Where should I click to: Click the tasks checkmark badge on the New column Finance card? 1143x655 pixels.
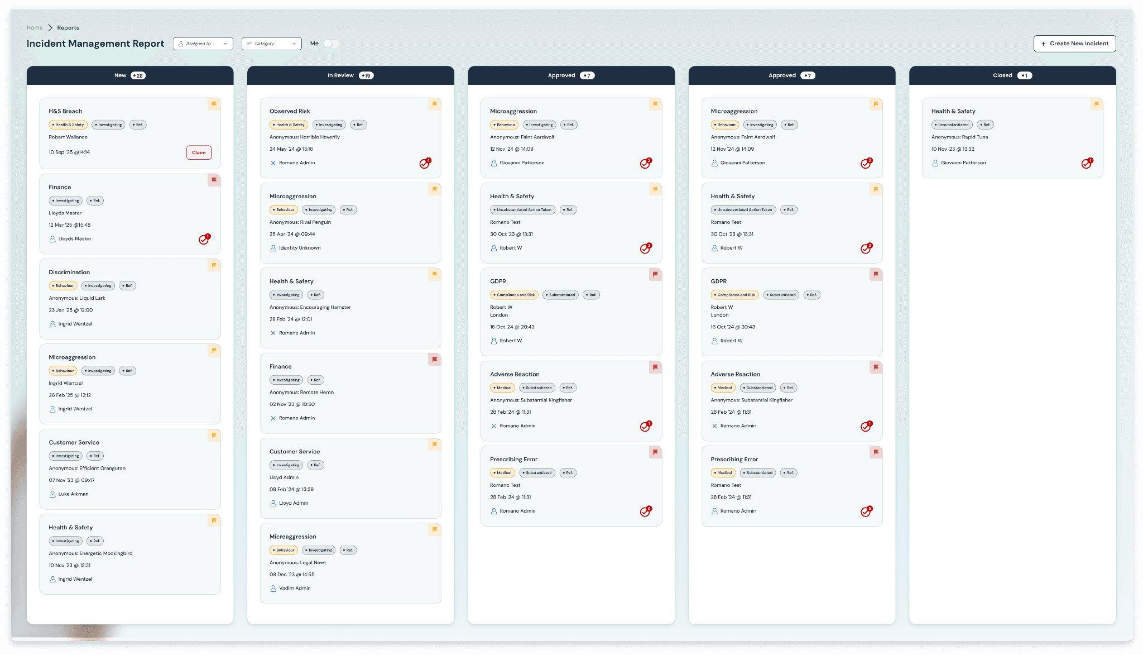(x=204, y=240)
